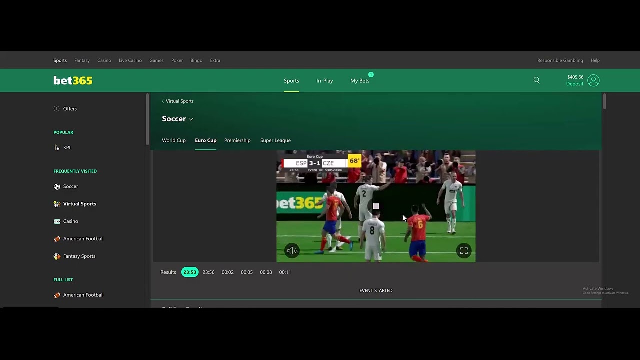Click the My Bets notification badge
Image resolution: width=640 pixels, height=360 pixels.
[371, 75]
